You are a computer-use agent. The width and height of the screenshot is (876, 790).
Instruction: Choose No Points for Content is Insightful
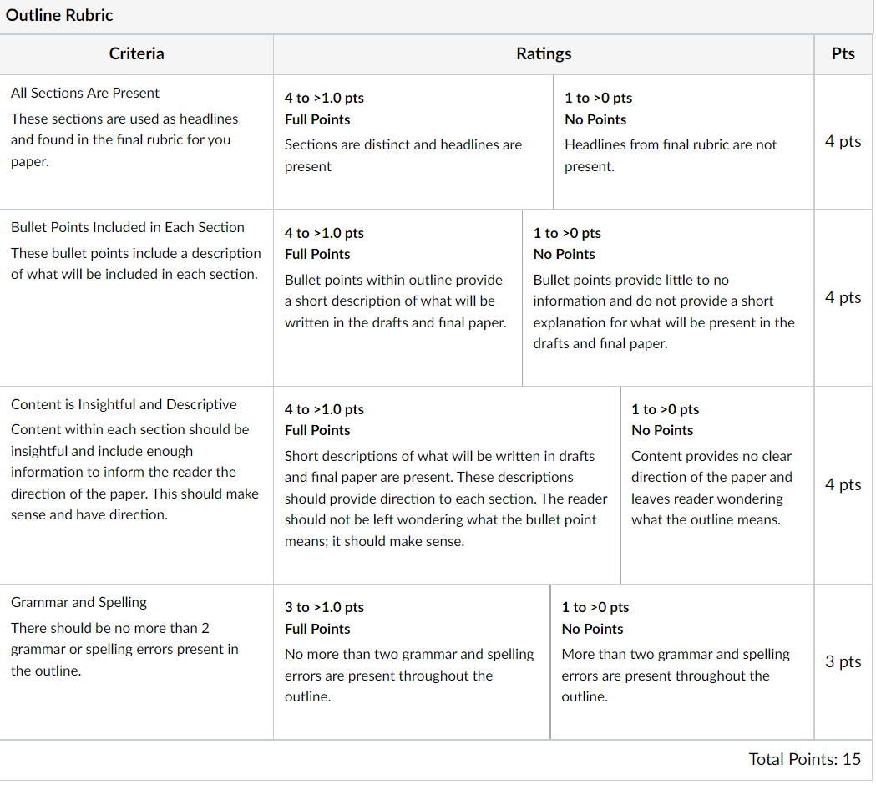tap(717, 485)
